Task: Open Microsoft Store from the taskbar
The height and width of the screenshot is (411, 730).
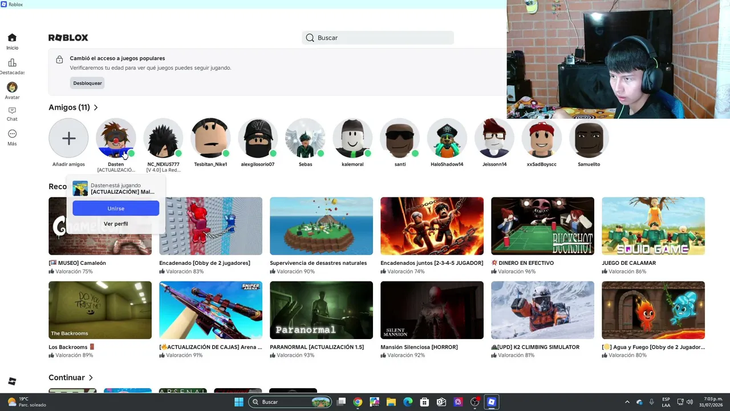Action: point(424,402)
